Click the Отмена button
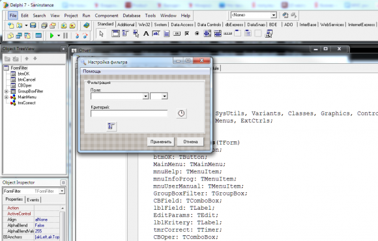This screenshot has width=378, height=241. (190, 142)
